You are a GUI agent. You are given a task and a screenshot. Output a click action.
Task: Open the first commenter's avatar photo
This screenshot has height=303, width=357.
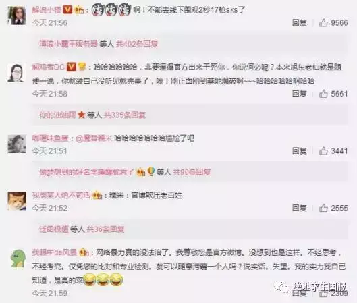(17, 16)
